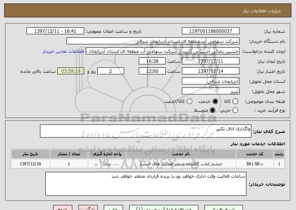Select the کالا radio button
The height and width of the screenshot is (210, 296).
235,101
